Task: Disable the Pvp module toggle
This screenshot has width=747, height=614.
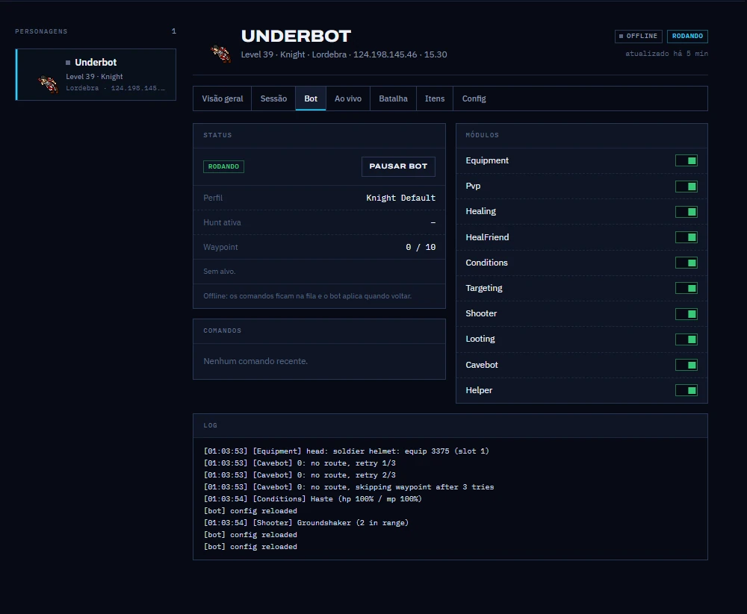Action: pyautogui.click(x=686, y=187)
